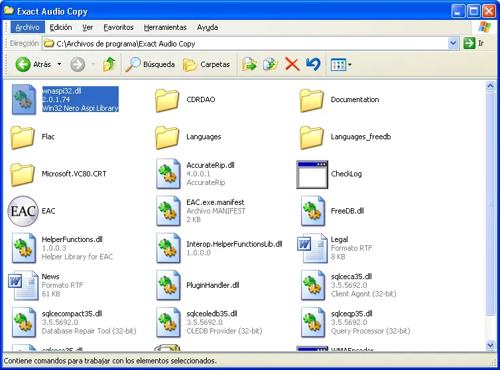Select the sqlceca35.dll file icon
Screen dimensions: 500x370
coord(313,285)
